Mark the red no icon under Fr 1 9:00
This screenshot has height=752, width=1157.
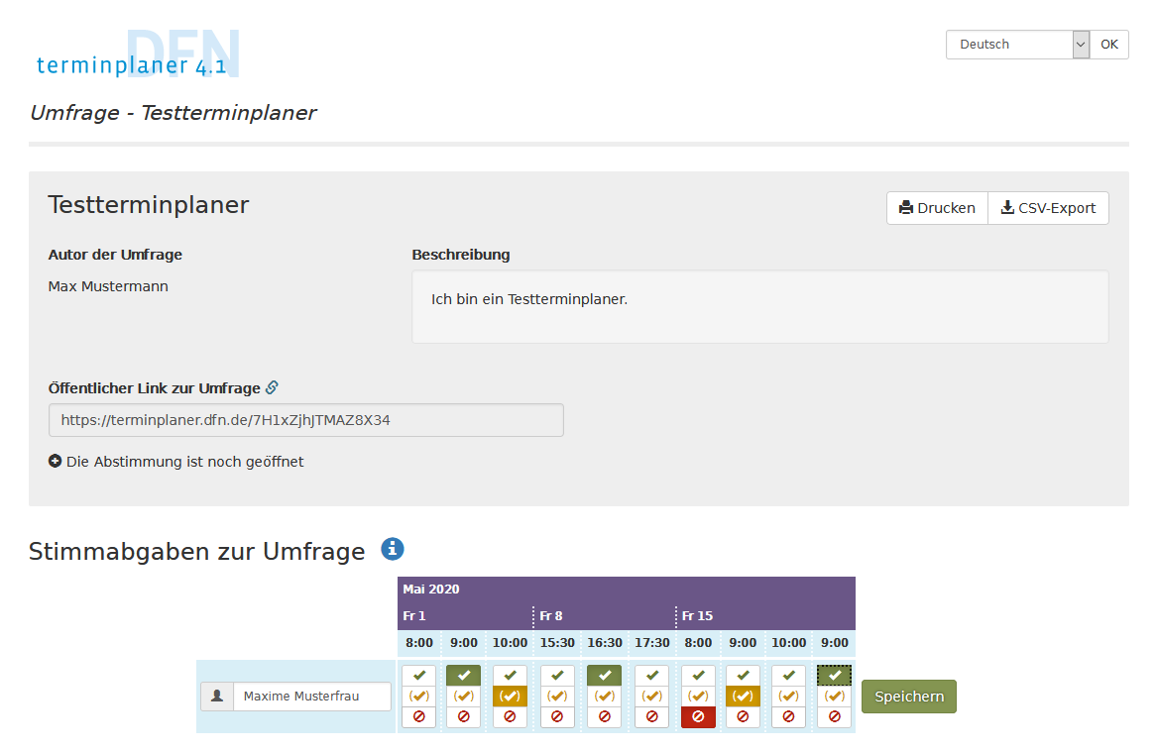click(464, 717)
